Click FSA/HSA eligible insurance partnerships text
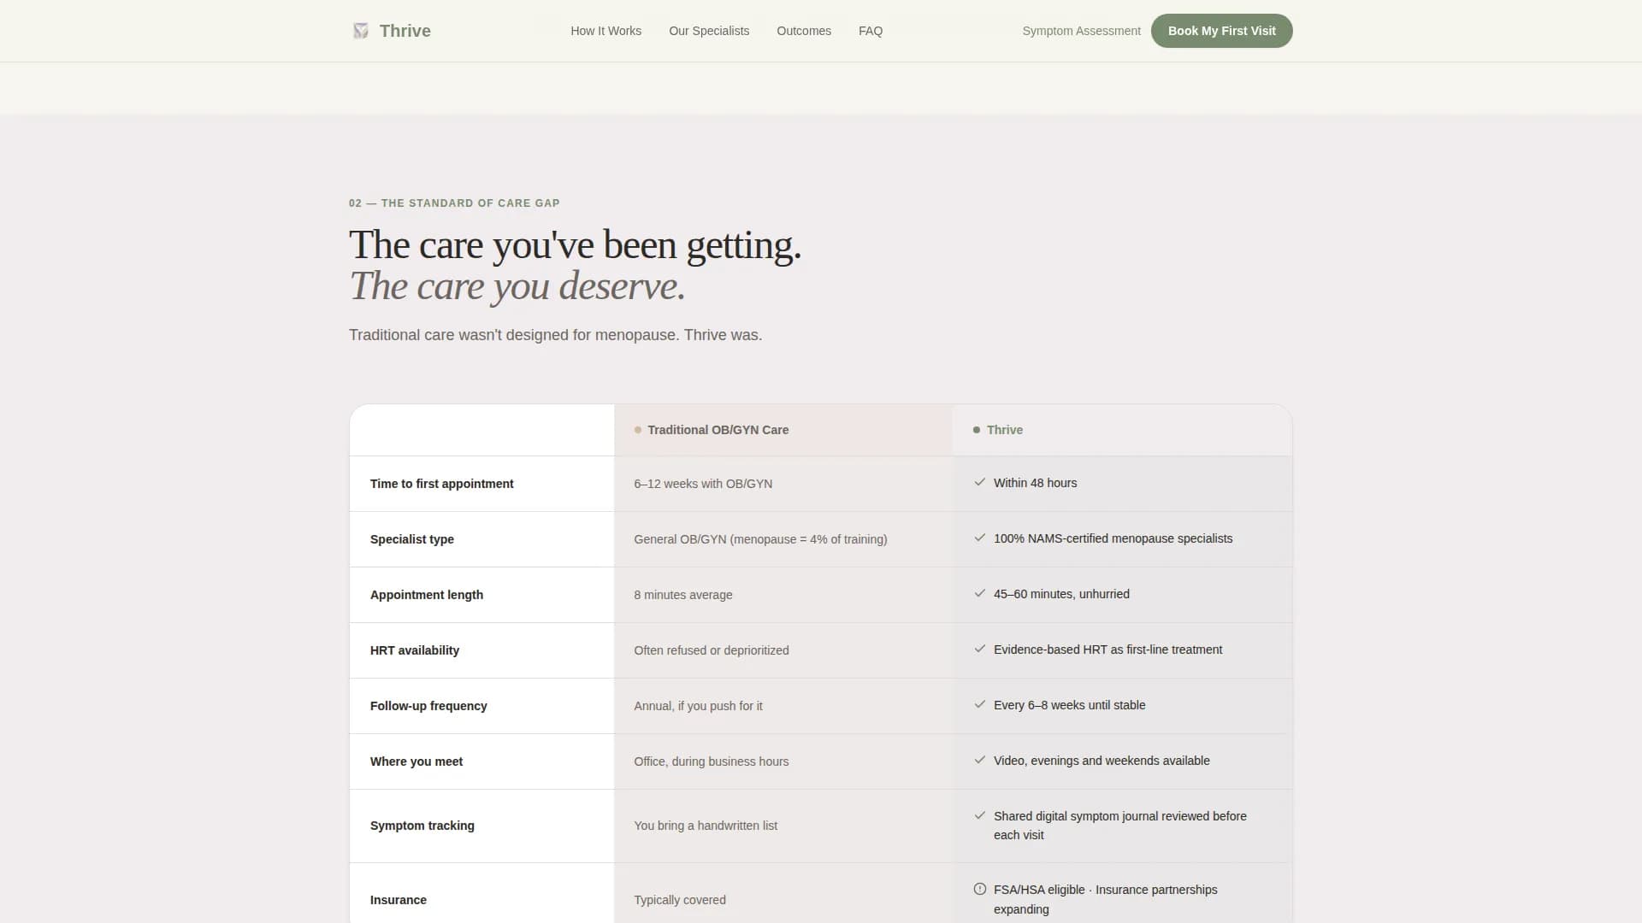The height and width of the screenshot is (923, 1642). tap(1106, 899)
